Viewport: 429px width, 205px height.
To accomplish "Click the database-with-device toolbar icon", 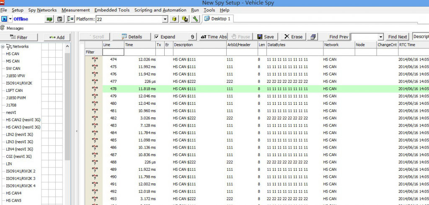I will [x=185, y=19].
